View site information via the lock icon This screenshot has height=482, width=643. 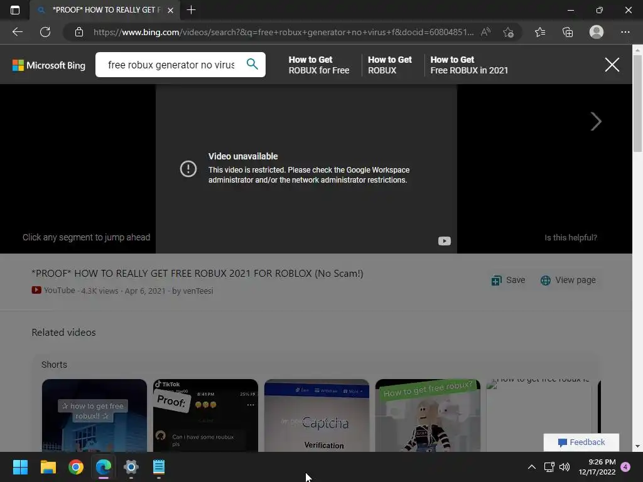tap(79, 32)
